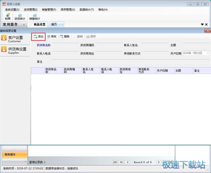Open 数据统计(T) menu
This screenshot has width=211, height=173.
[87, 10]
